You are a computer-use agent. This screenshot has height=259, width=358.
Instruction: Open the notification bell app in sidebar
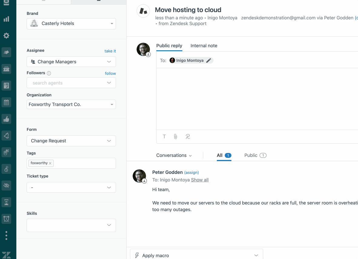[x=7, y=135]
